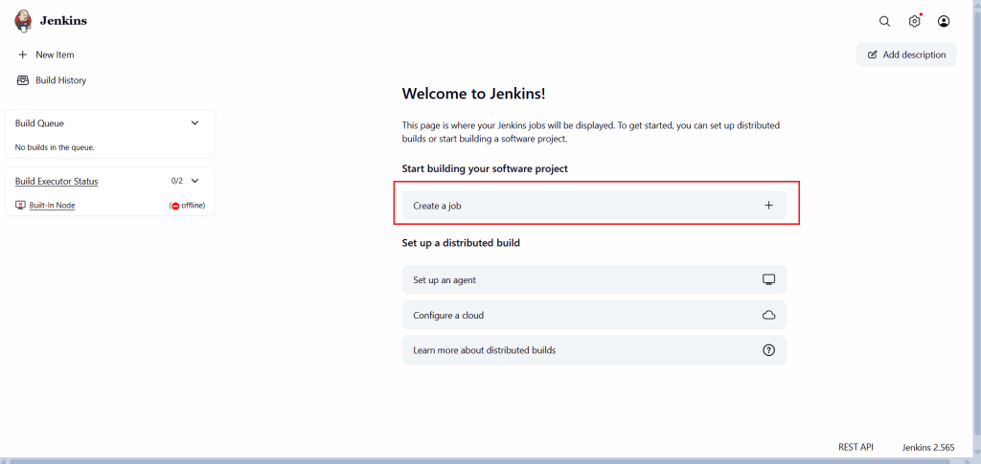Image resolution: width=981 pixels, height=464 pixels.
Task: Click the Add description button
Action: click(x=906, y=55)
